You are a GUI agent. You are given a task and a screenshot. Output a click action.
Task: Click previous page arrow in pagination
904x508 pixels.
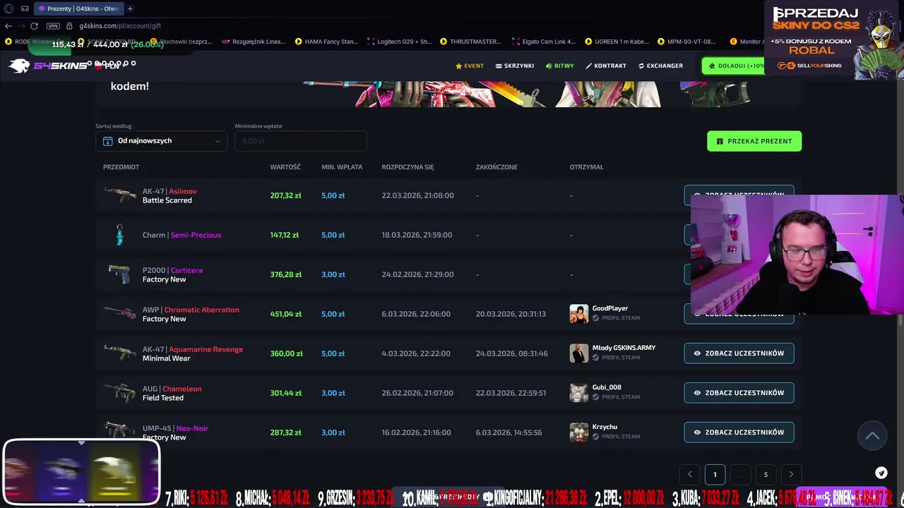(x=689, y=474)
